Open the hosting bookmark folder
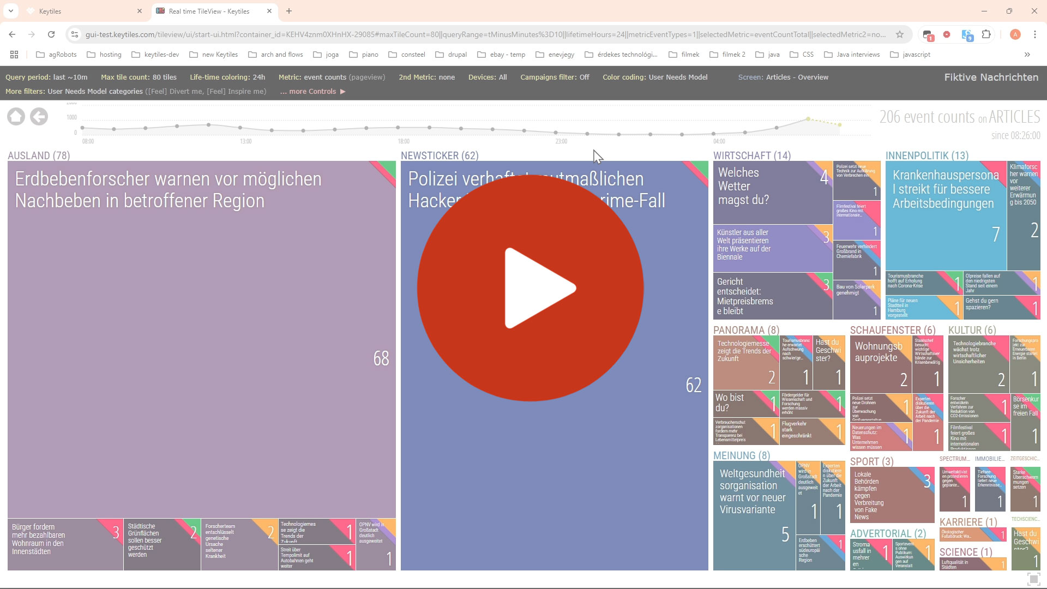The image size is (1047, 589). point(104,55)
